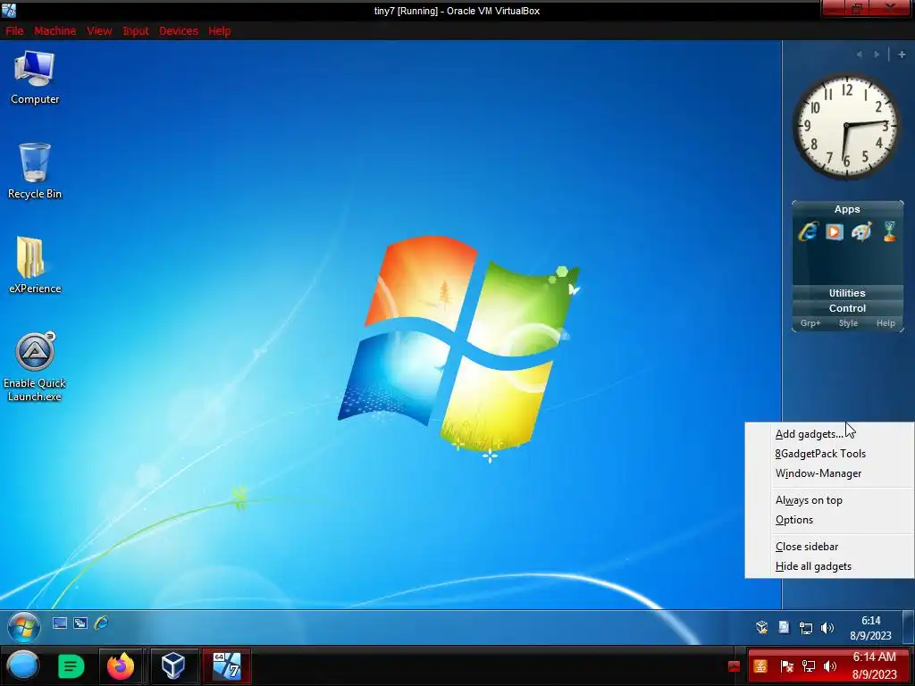Click guest Show desktop strip
Screen dimensions: 915x686
[x=909, y=628]
